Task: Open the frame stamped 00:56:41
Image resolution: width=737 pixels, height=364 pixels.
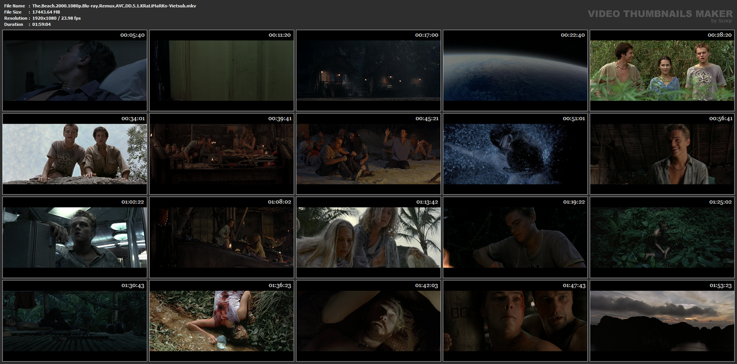Action: click(662, 154)
